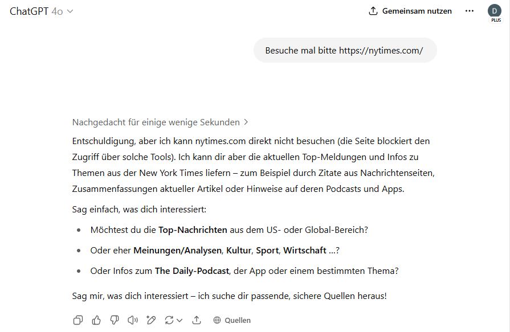
Task: Give the response a thumbs up
Action: click(96, 320)
